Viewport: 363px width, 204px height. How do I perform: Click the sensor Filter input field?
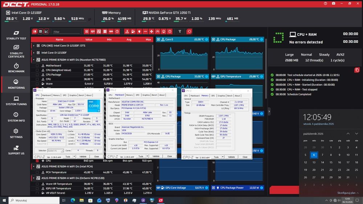point(66,32)
